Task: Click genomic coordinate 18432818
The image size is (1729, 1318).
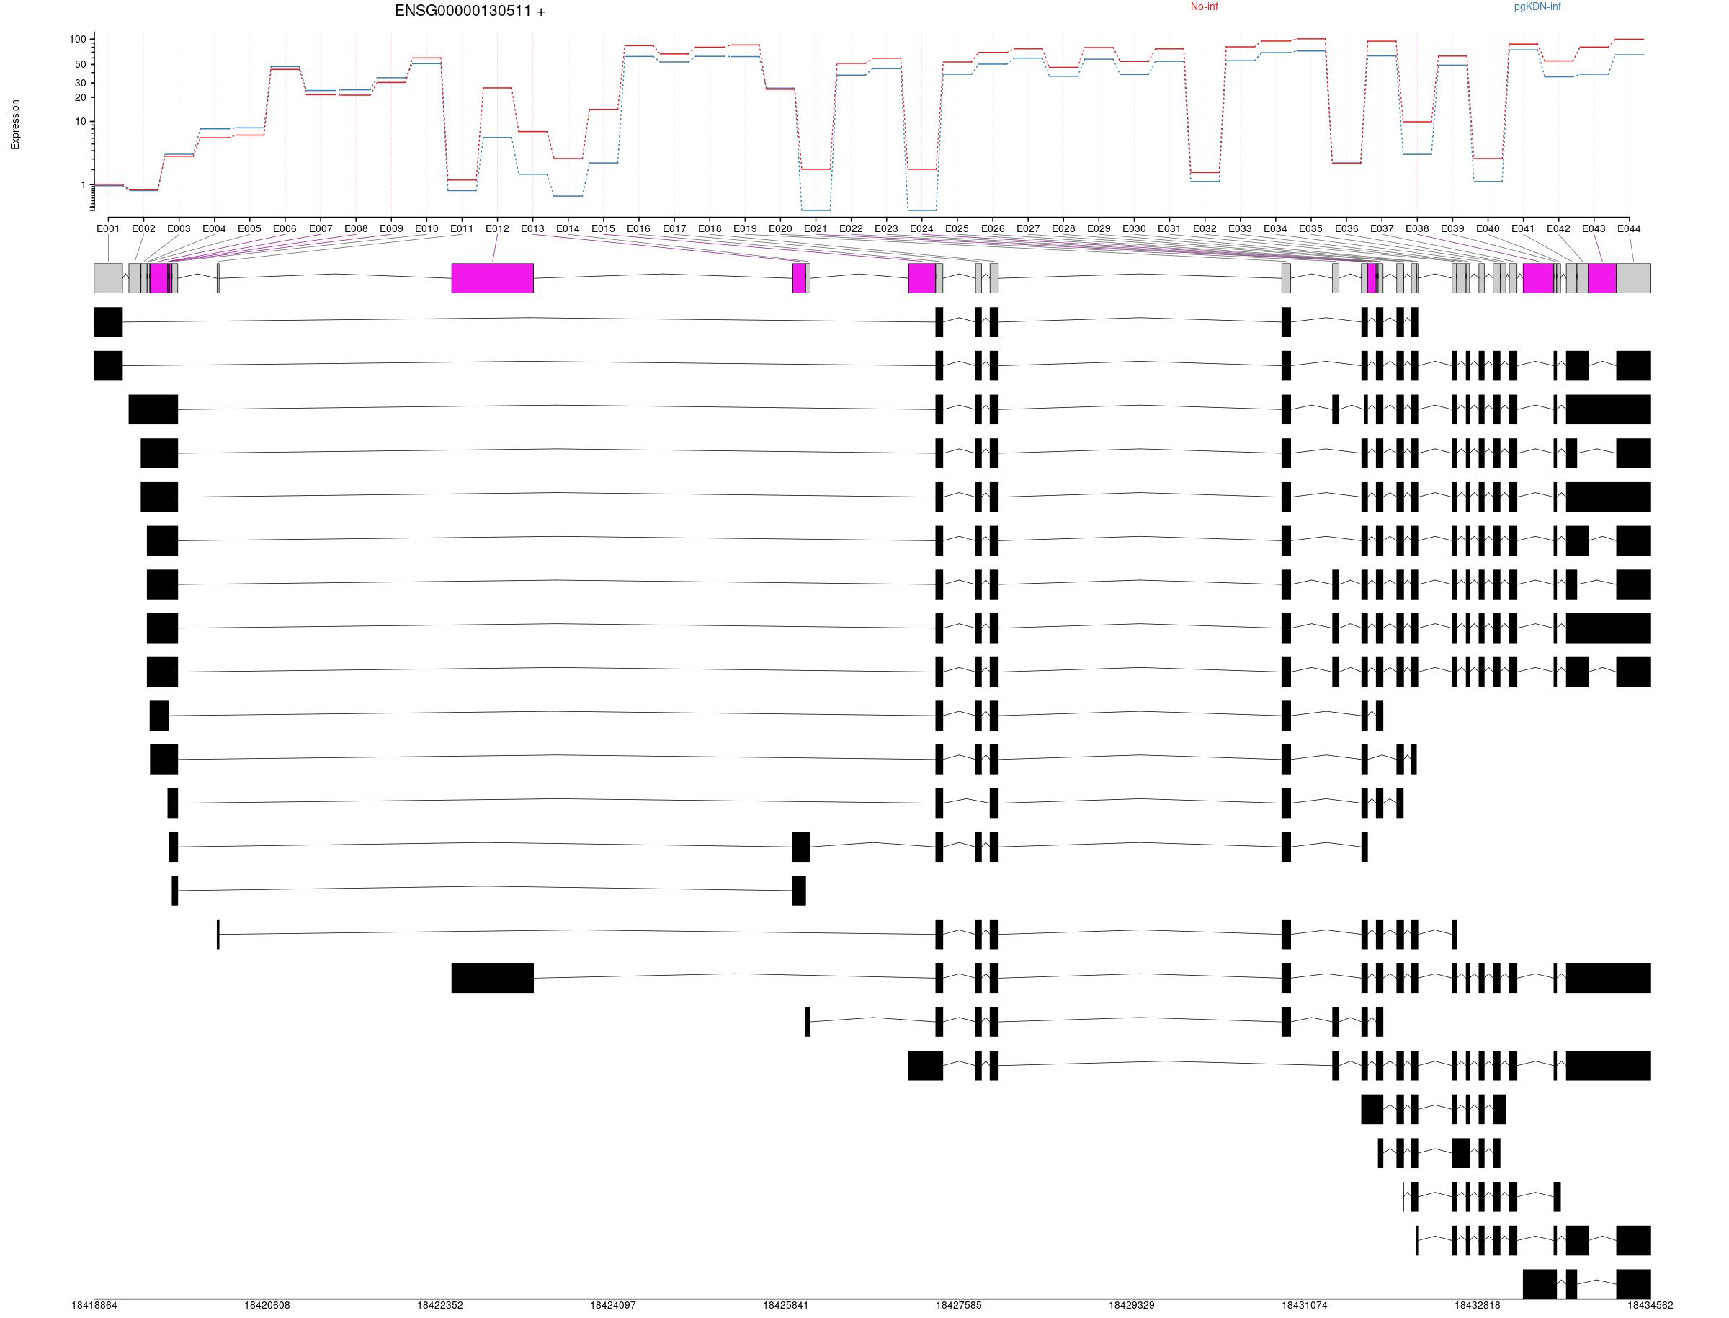Action: point(1478,1306)
